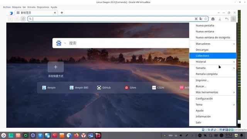Launch Firefox from the dock
Screen dimensions: 247x139
point(76,136)
